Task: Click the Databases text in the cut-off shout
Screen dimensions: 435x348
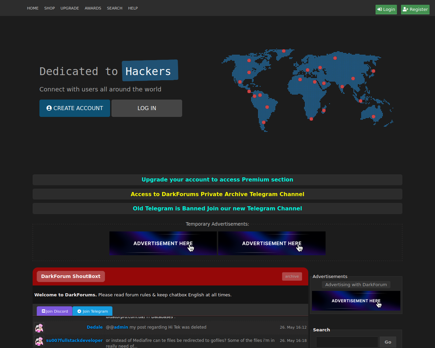Action: point(162,317)
